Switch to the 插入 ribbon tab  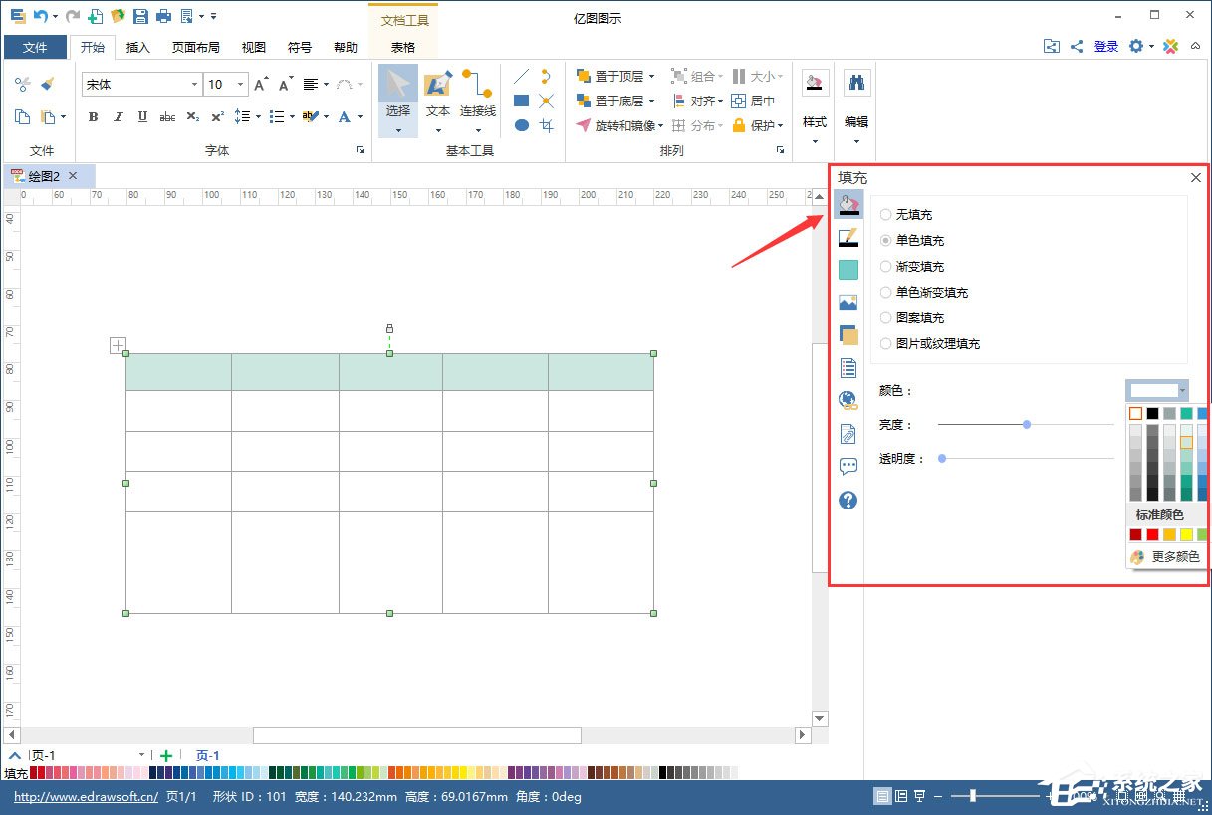click(137, 46)
